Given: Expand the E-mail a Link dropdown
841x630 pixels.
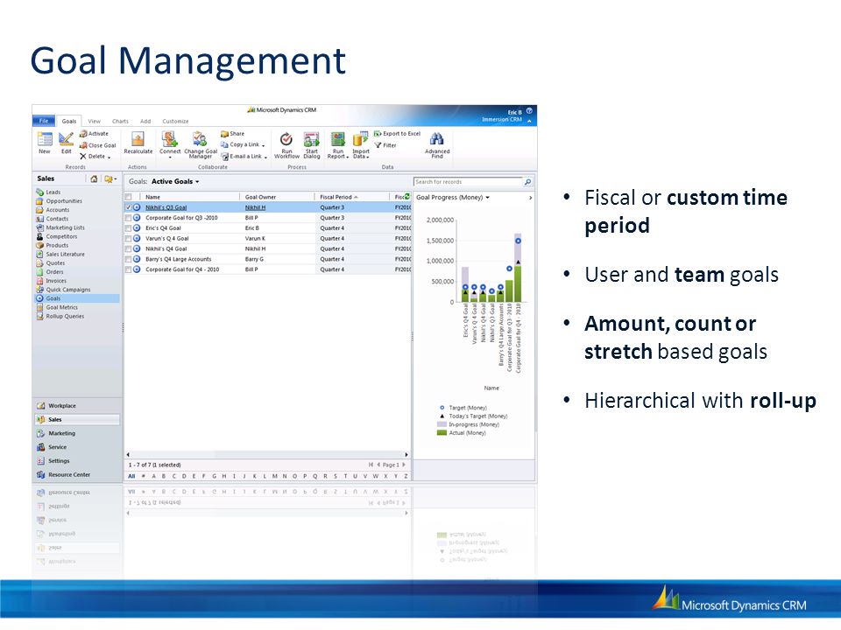Looking at the screenshot, I should [265, 157].
